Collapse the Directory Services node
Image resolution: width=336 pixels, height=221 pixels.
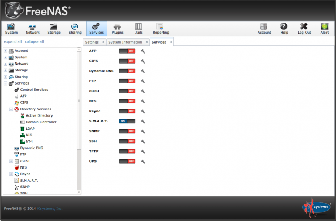click(x=11, y=109)
